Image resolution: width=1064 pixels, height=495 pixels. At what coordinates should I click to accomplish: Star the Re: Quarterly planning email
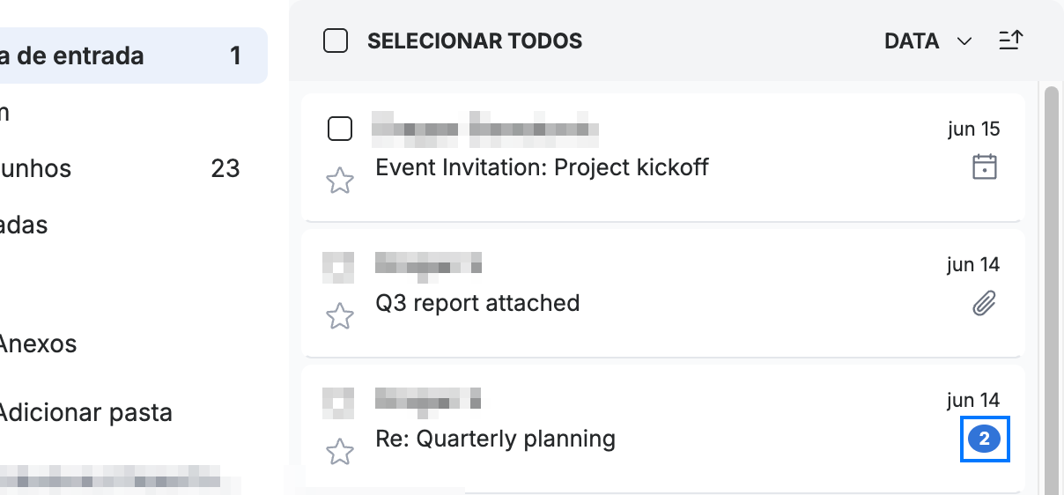(340, 452)
